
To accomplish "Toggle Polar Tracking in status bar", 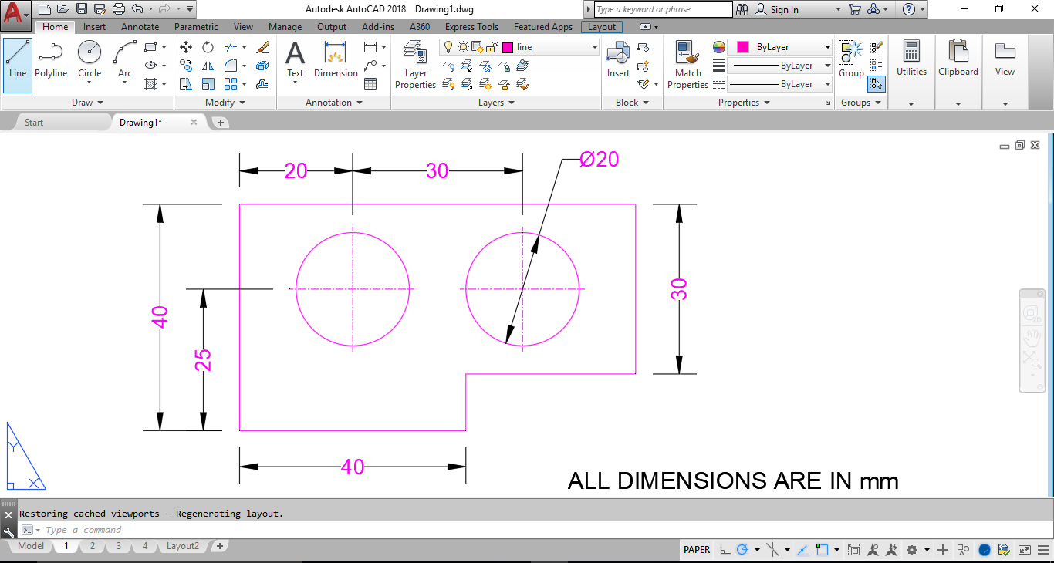I will coord(742,550).
